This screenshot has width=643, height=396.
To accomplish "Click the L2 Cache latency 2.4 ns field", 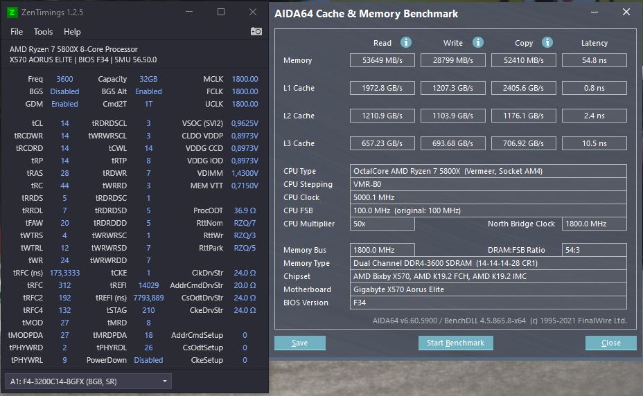I will (x=594, y=116).
